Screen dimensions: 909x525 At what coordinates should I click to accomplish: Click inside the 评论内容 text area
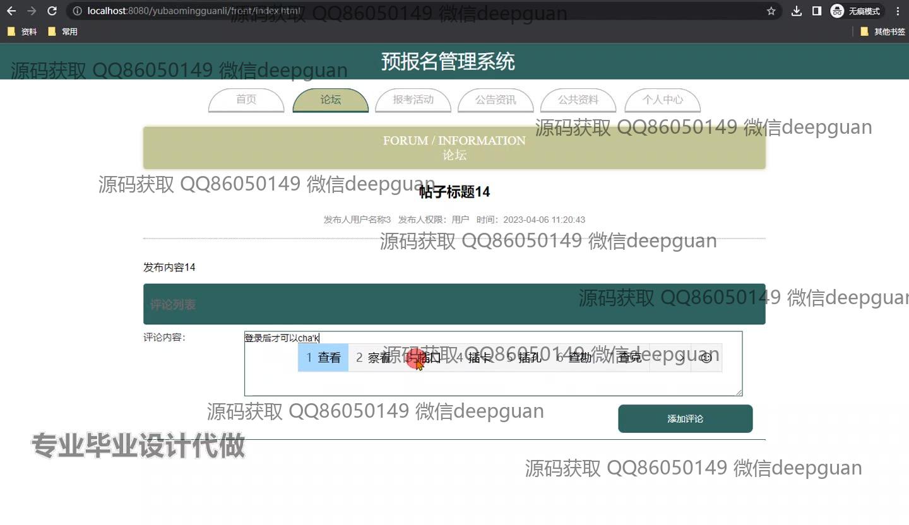492,384
